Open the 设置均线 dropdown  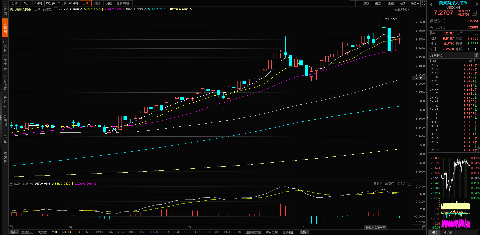tap(402, 9)
